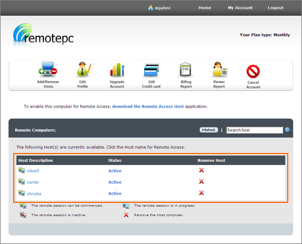
Task: Click the magnifier search icon
Action: tap(288, 130)
